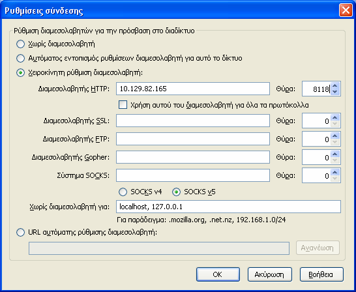
Task: Enable use this proxy for all protocols checkbox
Action: coord(123,105)
